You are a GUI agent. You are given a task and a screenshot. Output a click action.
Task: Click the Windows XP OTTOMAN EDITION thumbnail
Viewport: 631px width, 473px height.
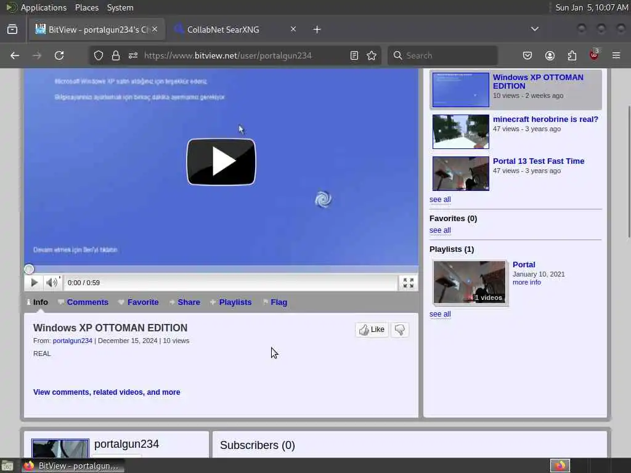click(x=461, y=90)
